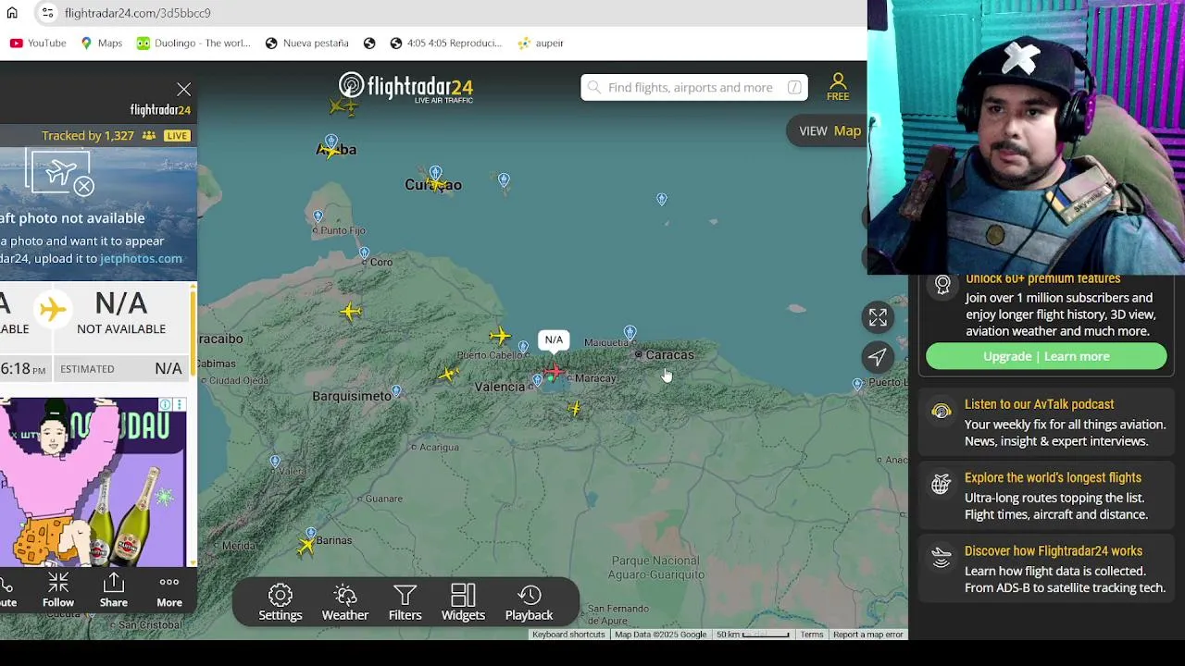The height and width of the screenshot is (666, 1185).
Task: Open the FREE account profile
Action: click(838, 87)
